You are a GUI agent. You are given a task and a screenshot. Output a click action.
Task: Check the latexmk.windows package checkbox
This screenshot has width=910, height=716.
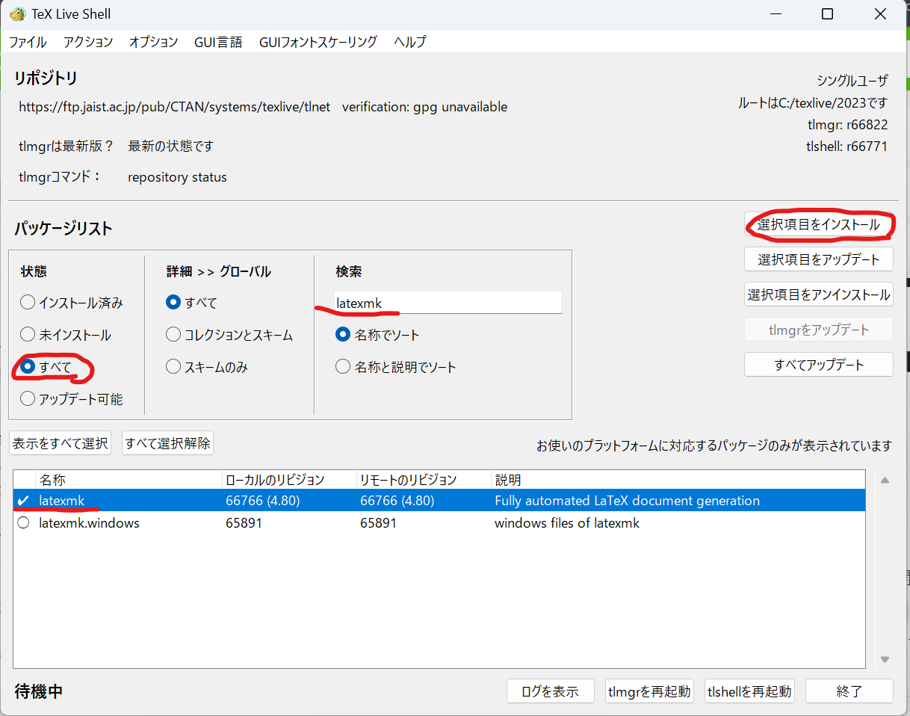click(x=22, y=522)
